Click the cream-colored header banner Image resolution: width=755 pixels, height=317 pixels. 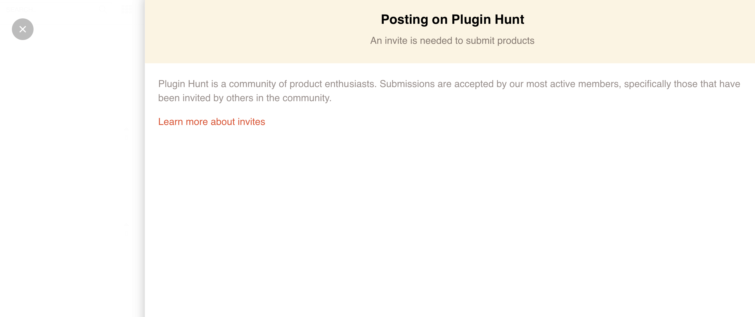(x=450, y=32)
